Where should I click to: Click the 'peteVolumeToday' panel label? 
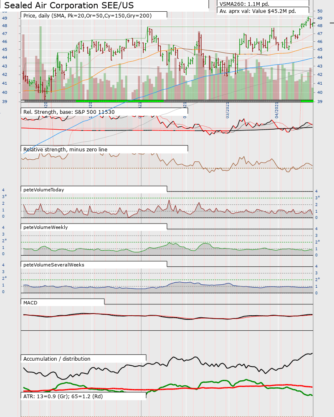pyautogui.click(x=44, y=190)
